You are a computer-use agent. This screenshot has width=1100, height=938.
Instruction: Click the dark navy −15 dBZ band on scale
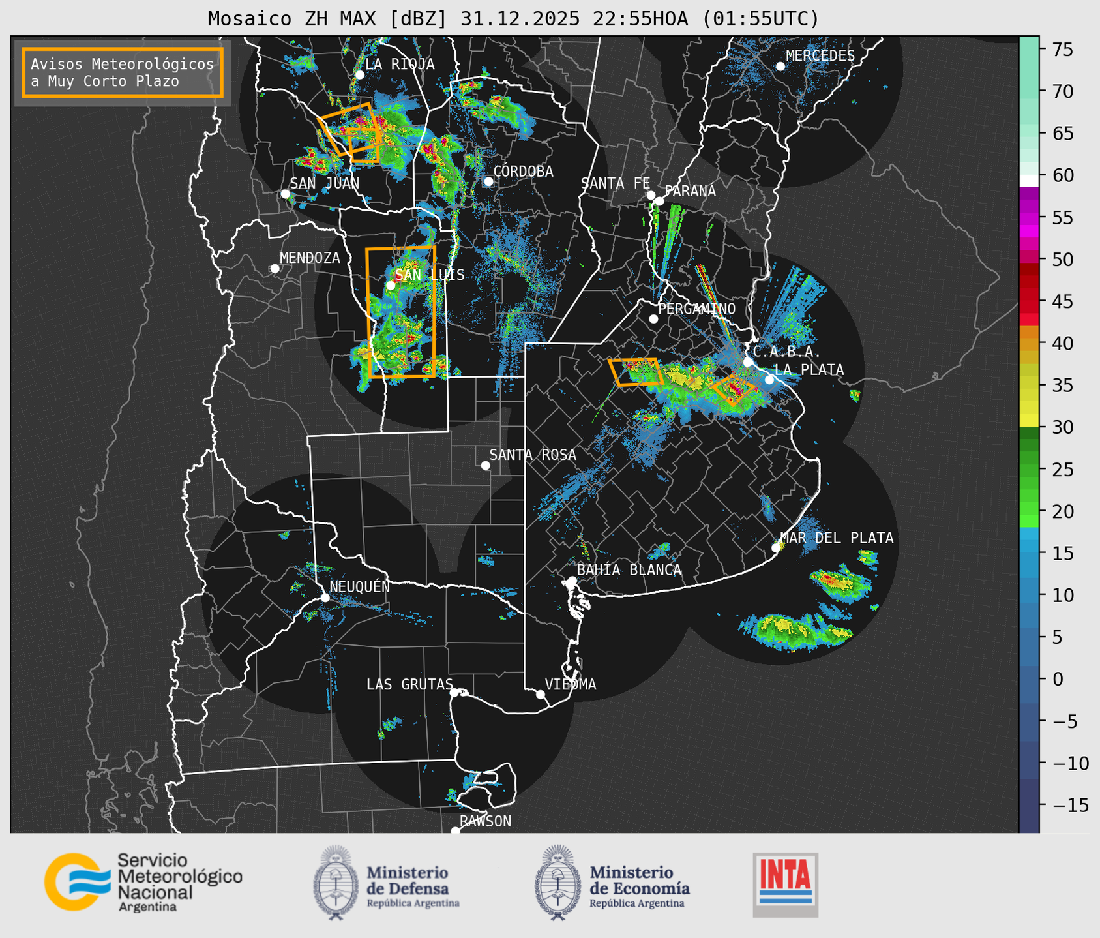1029,805
